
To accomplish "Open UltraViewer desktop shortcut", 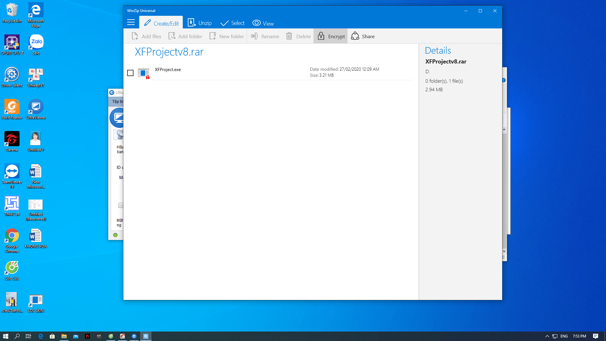I will pyautogui.click(x=36, y=109).
